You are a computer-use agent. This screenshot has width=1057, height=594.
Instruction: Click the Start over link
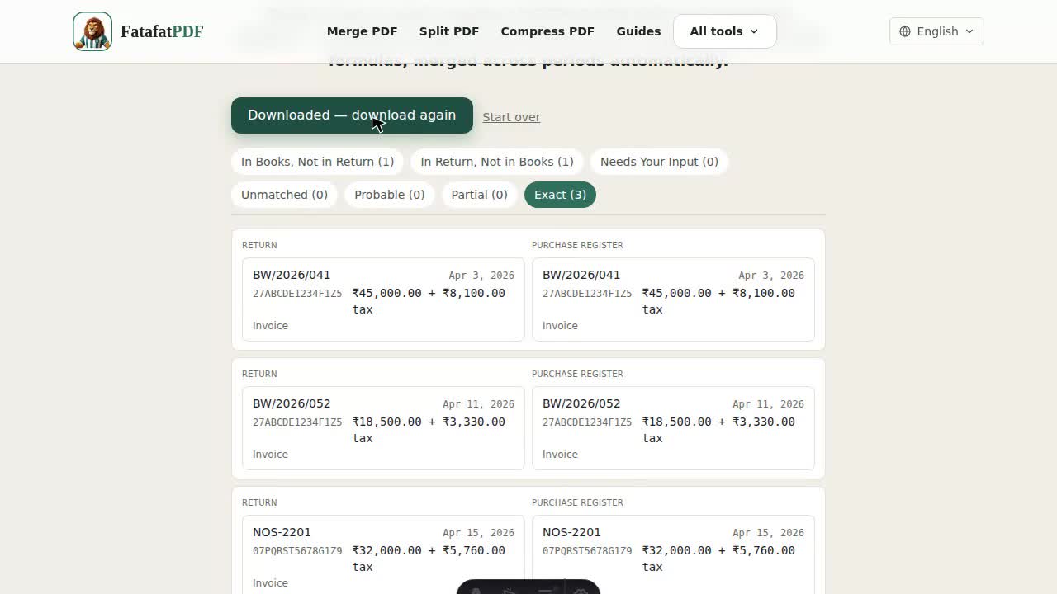511,117
